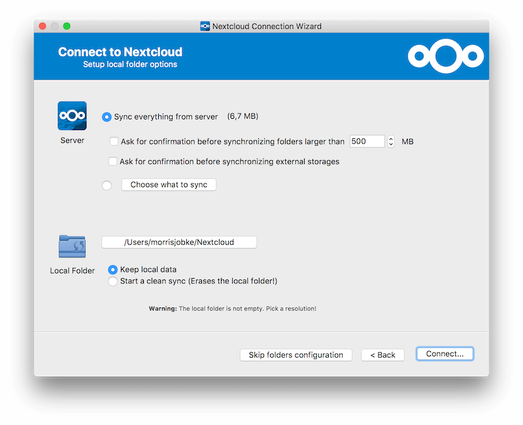Enable syncing everything from the server
This screenshot has height=425, width=523.
pos(106,117)
